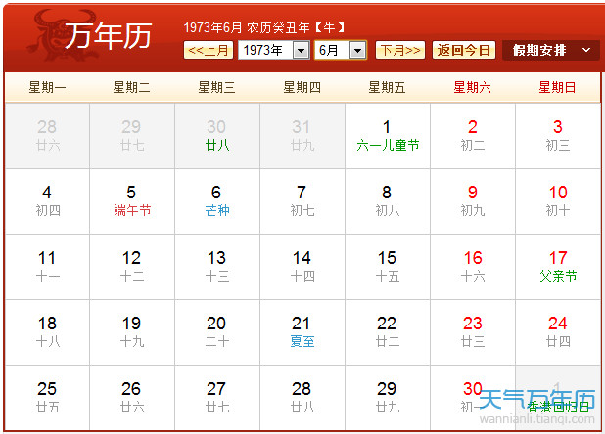Open the 6月 month dropdown
Screen dimensions: 605x434
tap(341, 50)
